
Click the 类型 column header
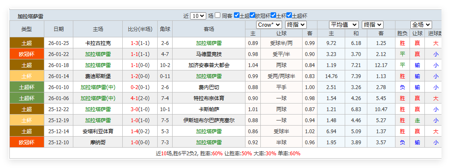27,29
